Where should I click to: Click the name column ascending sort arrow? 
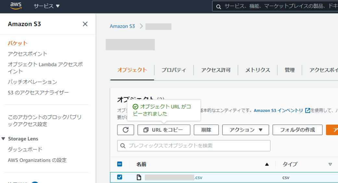click(x=267, y=164)
